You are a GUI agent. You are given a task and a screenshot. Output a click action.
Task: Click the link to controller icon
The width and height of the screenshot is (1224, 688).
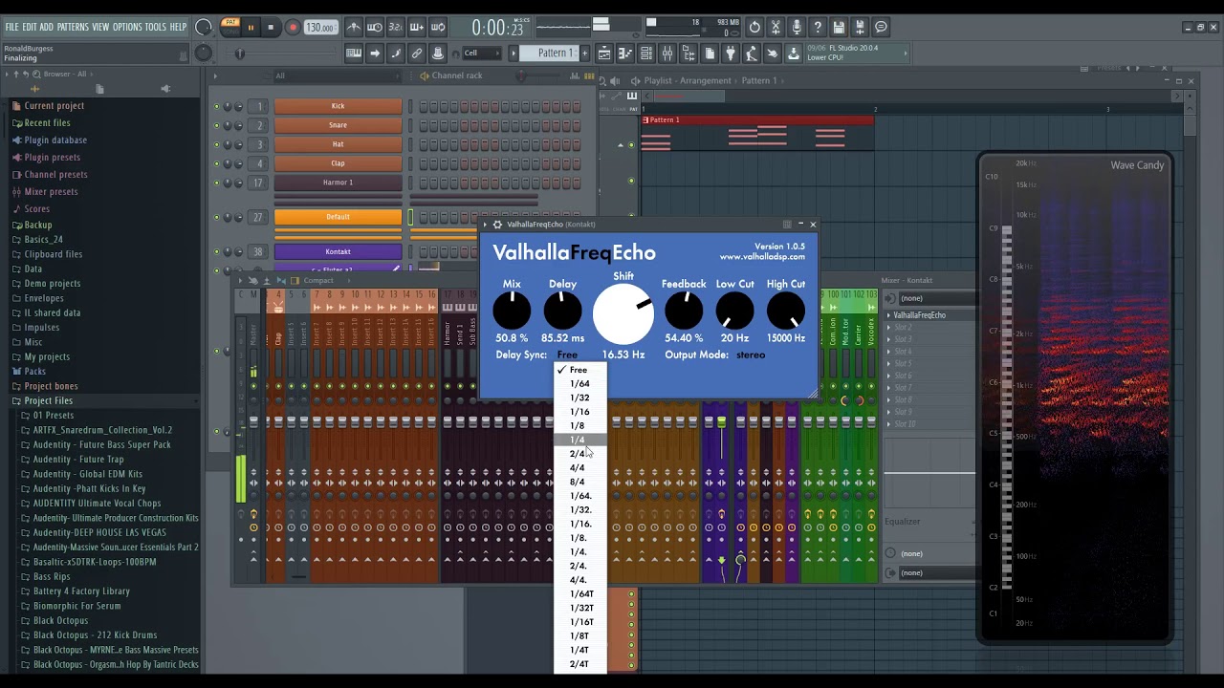[417, 54]
